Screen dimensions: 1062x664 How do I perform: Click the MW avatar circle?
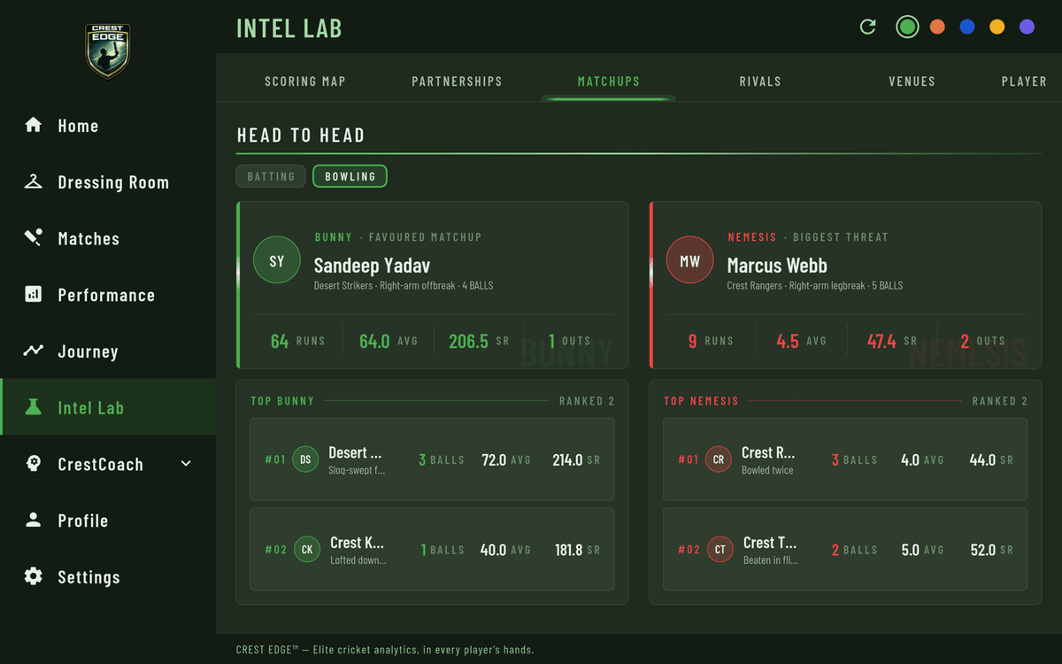[x=689, y=261]
